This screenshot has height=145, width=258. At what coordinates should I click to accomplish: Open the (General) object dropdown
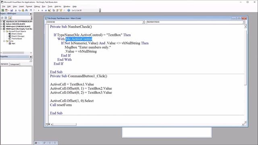144,22
